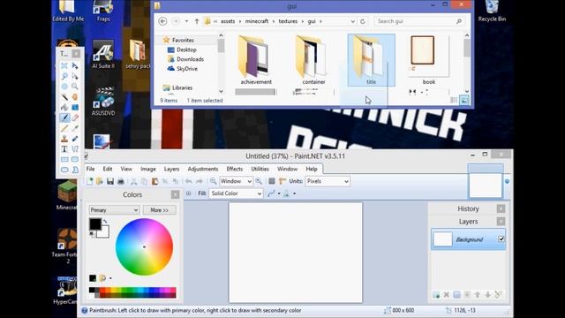The image size is (565, 318).
Task: Open Explorer recent locations dropdown arrow
Action: pos(186,21)
